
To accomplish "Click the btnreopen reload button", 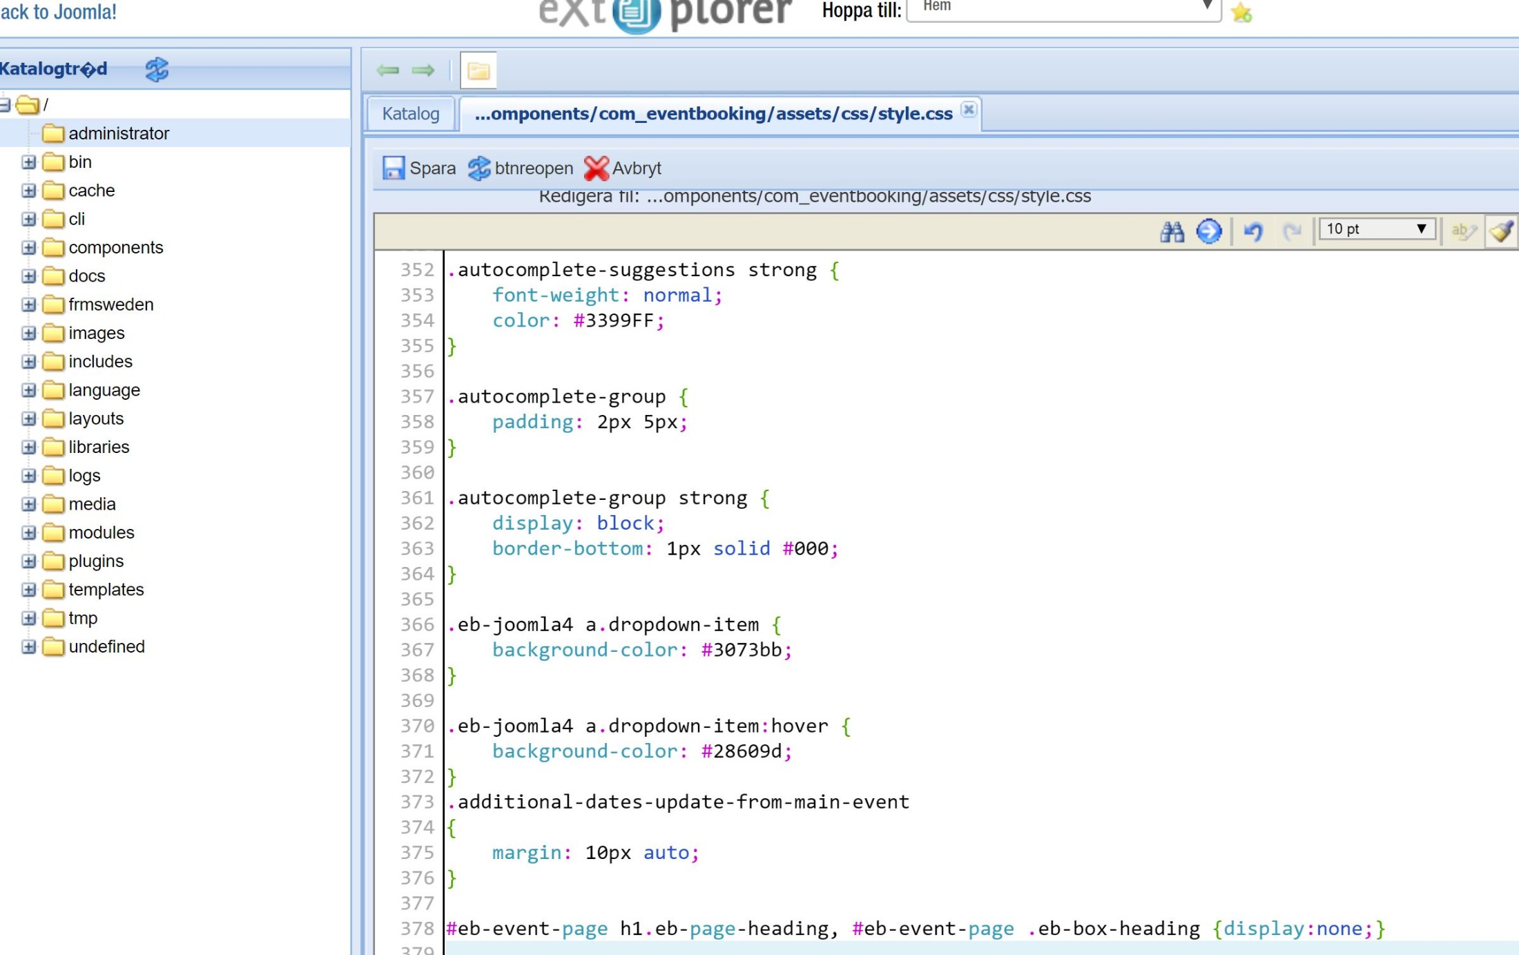I will point(521,168).
